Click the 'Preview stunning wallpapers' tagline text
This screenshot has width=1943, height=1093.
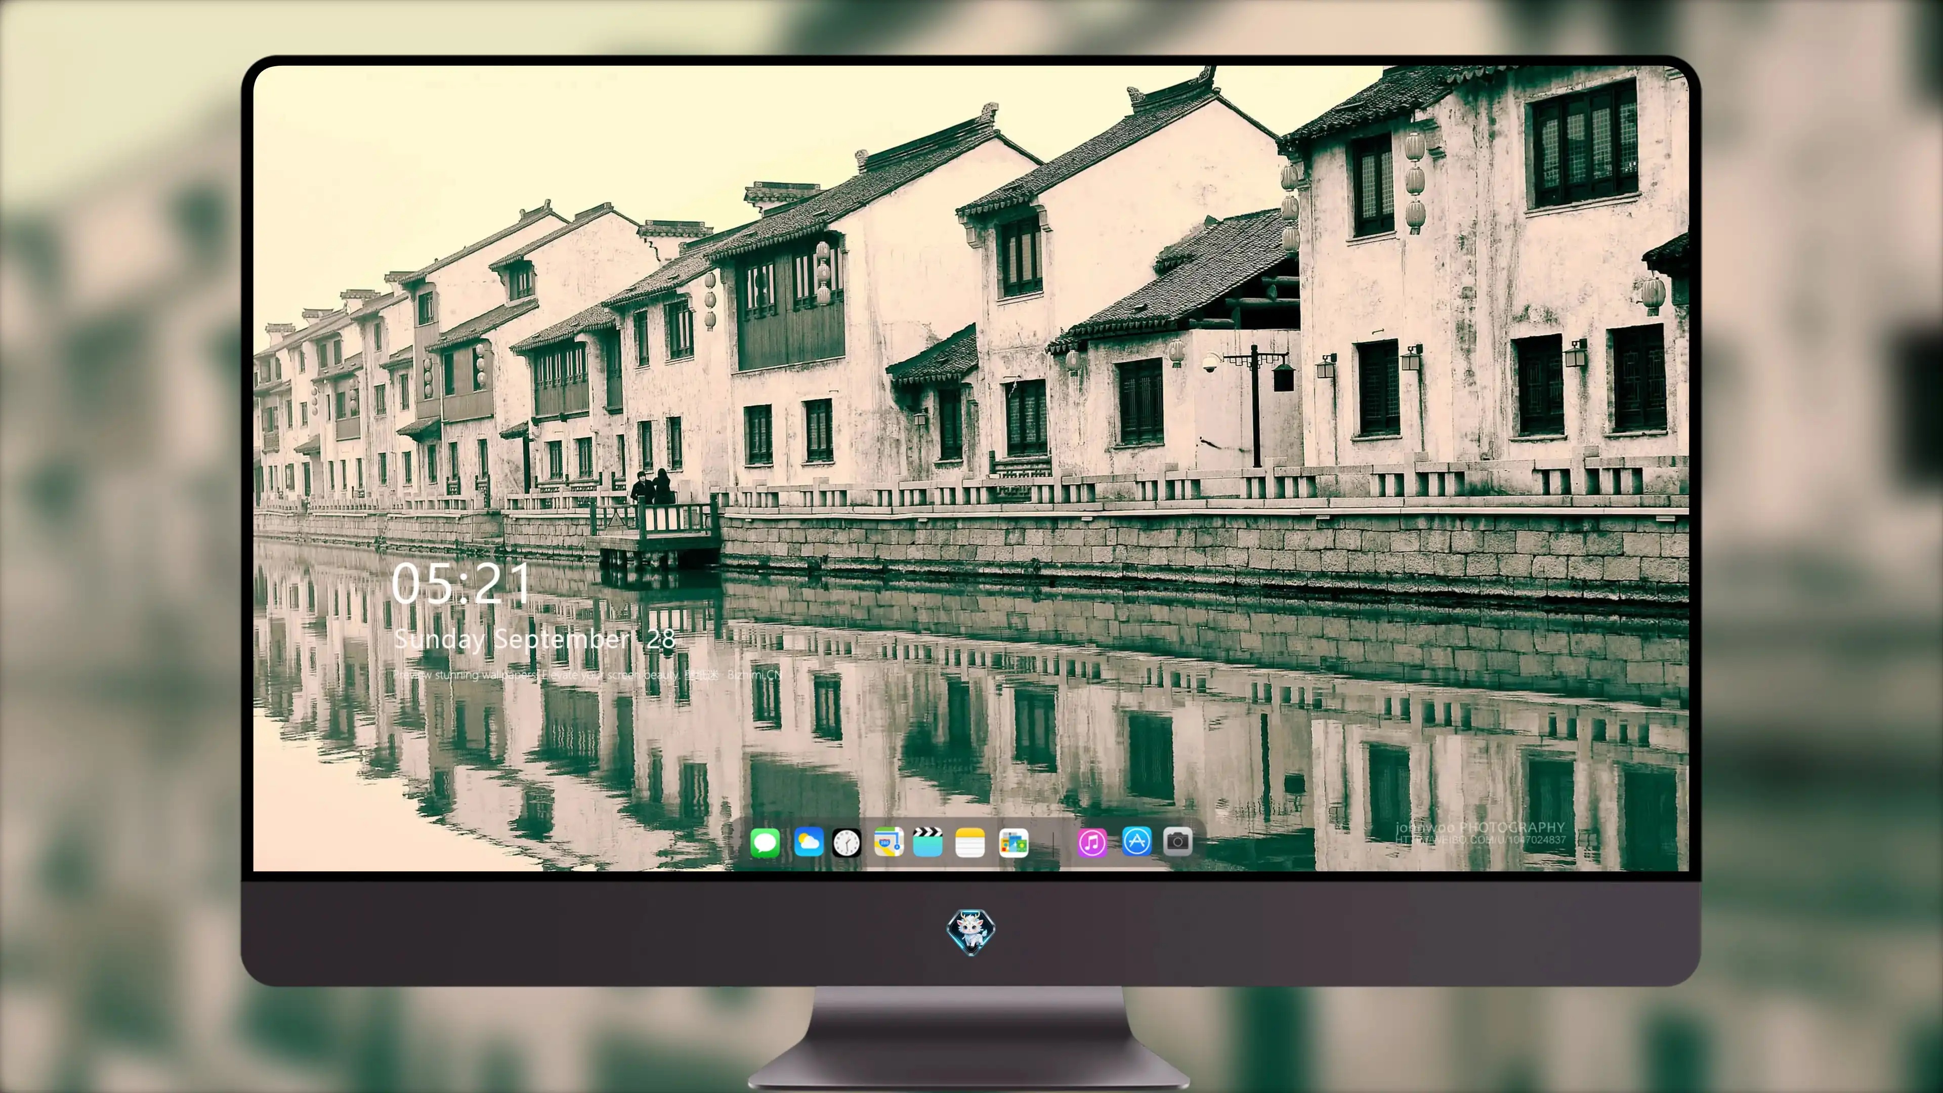tap(587, 675)
